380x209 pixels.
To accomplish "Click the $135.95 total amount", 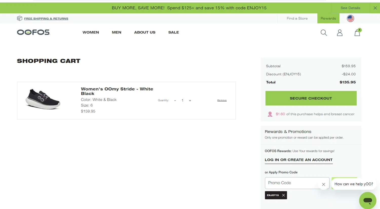I will [x=348, y=82].
